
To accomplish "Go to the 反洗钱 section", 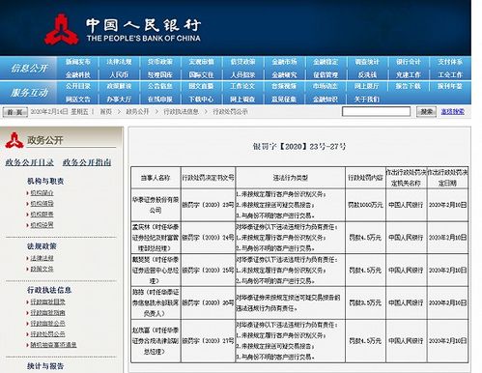I will [x=367, y=74].
